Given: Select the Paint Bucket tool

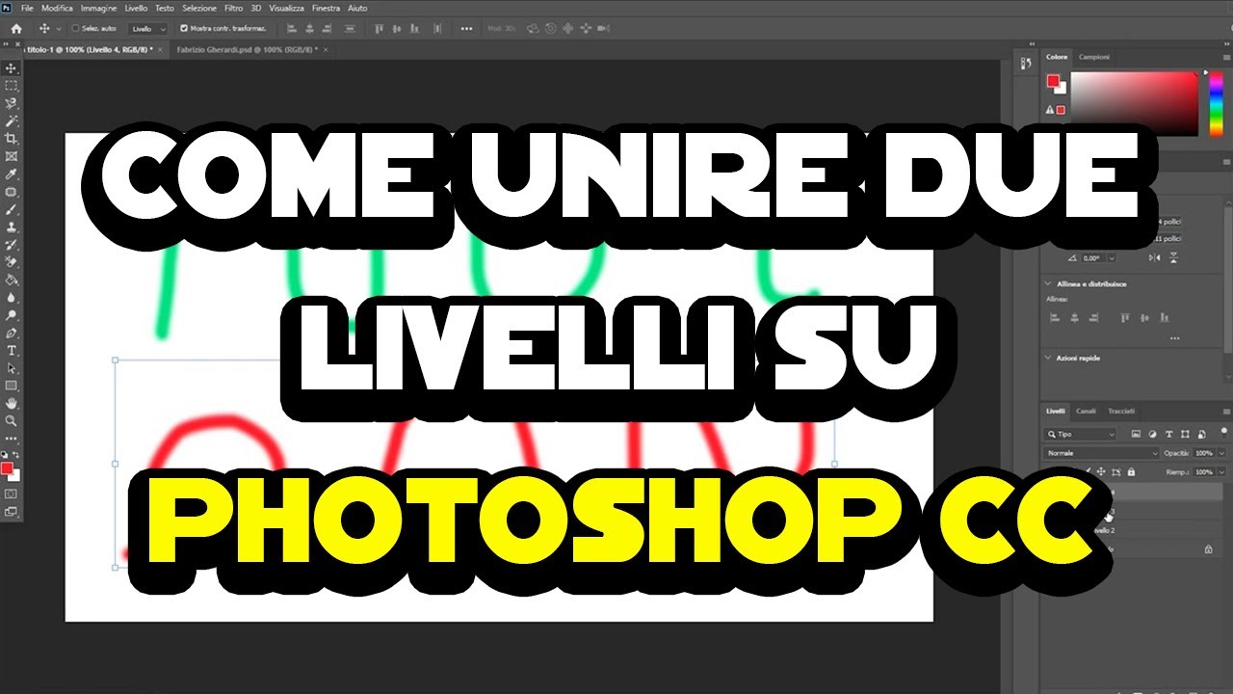Looking at the screenshot, I should (12, 280).
